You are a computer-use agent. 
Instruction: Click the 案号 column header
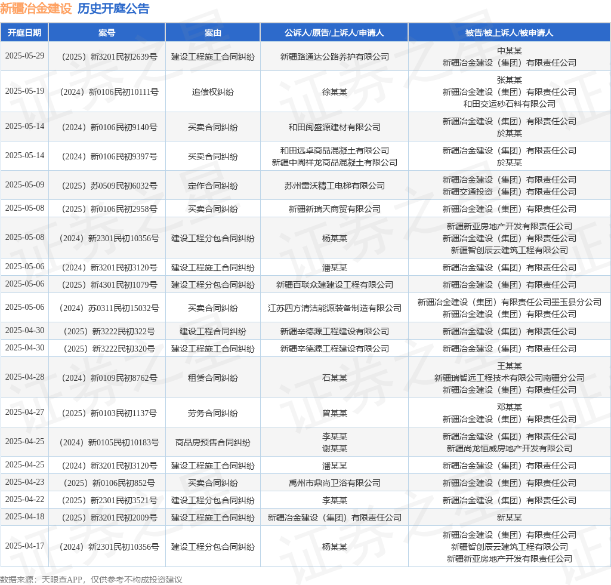tap(107, 33)
